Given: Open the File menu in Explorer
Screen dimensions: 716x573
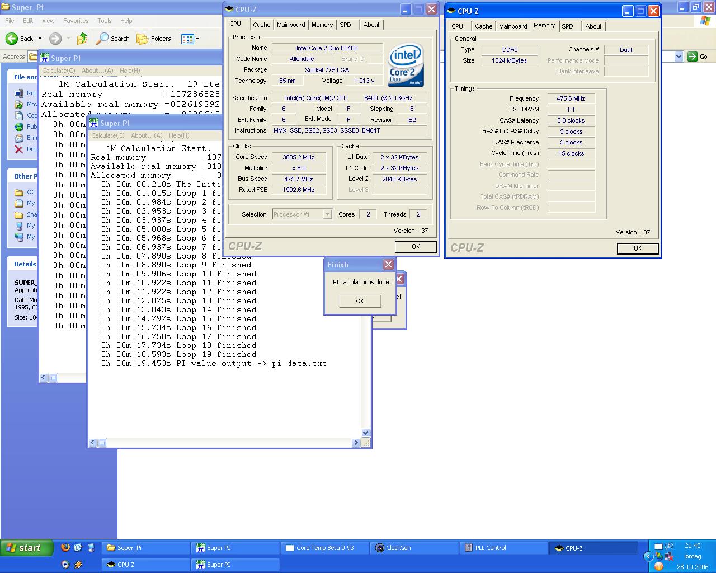Looking at the screenshot, I should (10, 21).
